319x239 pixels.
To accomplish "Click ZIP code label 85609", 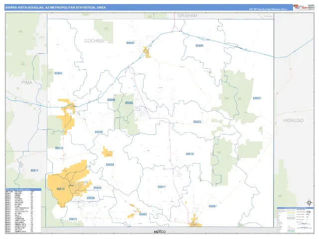I will tap(111, 100).
